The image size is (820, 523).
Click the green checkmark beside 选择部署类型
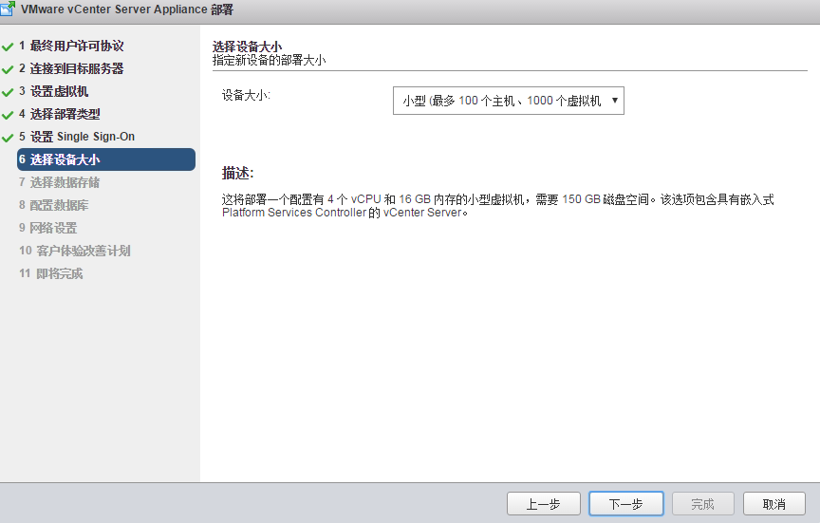tap(8, 115)
